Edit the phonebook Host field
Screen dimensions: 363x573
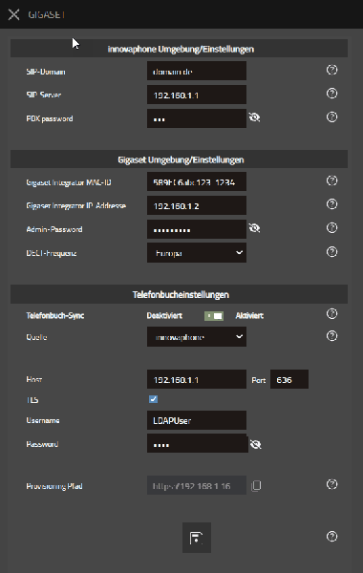(x=197, y=379)
